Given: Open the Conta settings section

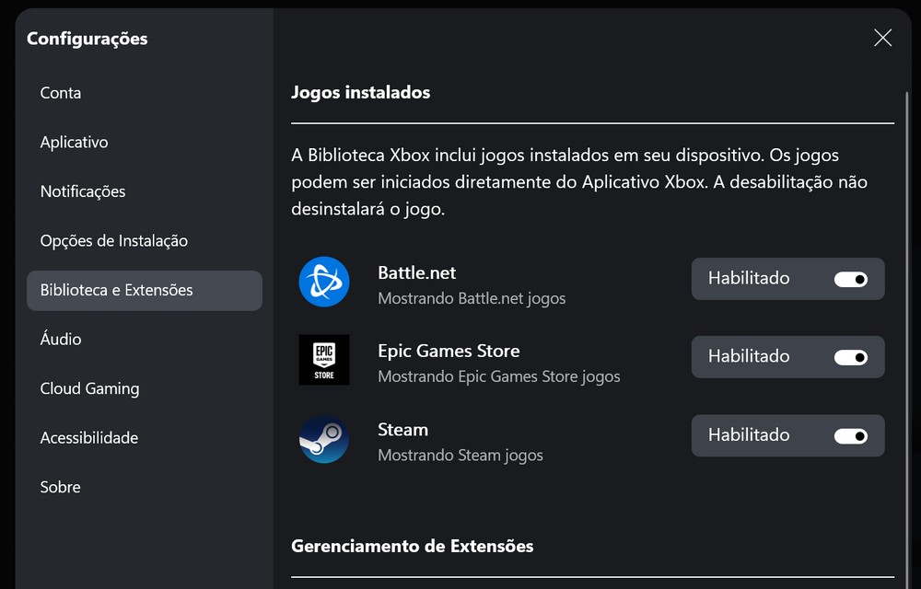Looking at the screenshot, I should (61, 93).
